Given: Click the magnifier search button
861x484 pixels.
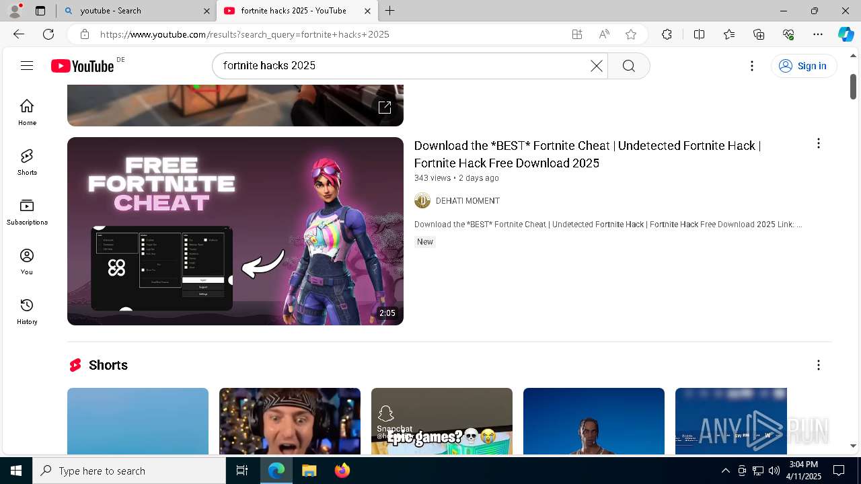Looking at the screenshot, I should (628, 66).
